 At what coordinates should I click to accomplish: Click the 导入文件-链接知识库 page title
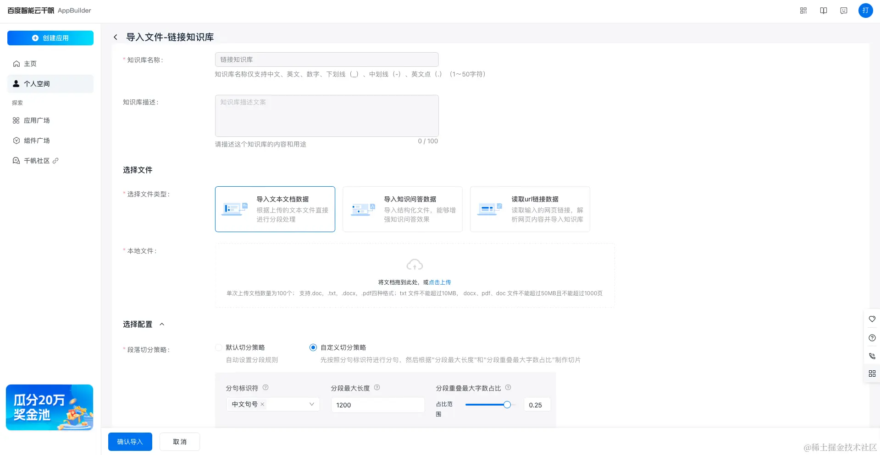170,37
